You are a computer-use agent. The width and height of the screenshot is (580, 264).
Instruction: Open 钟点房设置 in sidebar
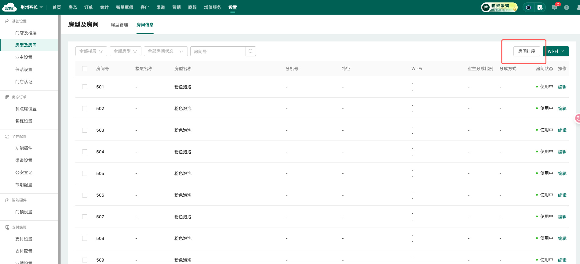(x=26, y=109)
